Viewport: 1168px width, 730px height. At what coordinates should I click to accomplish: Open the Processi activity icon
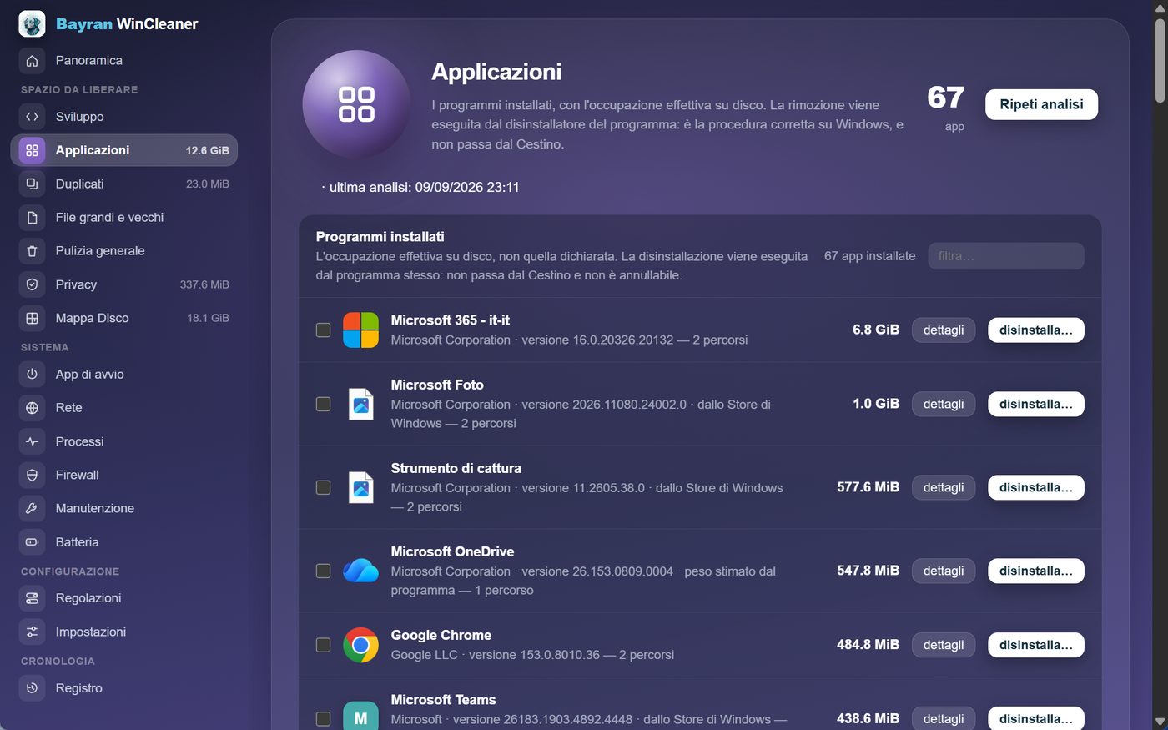[32, 441]
